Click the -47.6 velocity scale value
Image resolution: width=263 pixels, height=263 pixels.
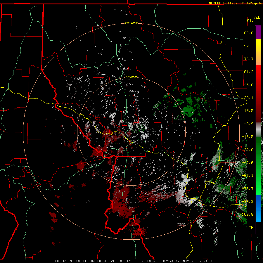248,163
